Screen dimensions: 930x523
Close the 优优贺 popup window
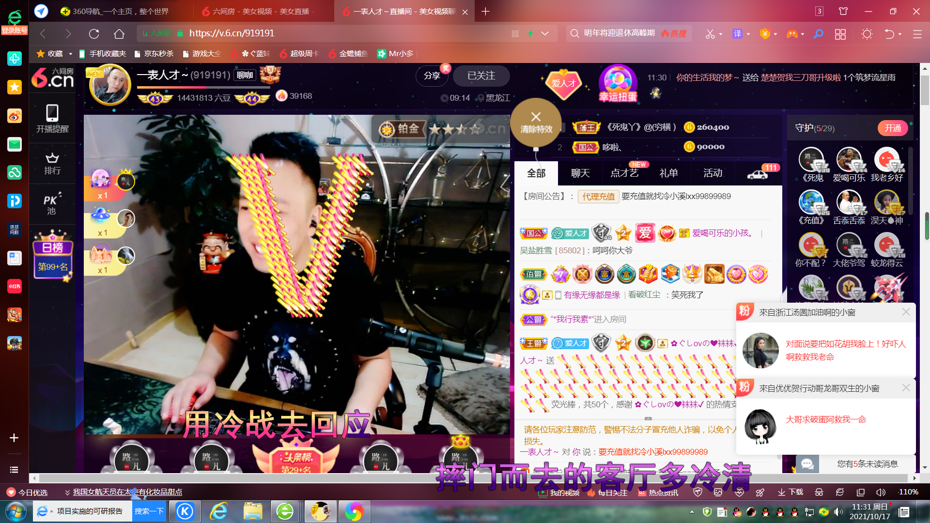point(906,388)
